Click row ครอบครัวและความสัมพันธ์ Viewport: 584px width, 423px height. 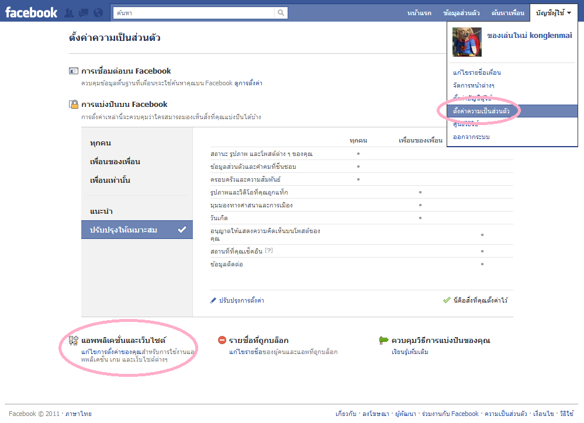point(362,179)
